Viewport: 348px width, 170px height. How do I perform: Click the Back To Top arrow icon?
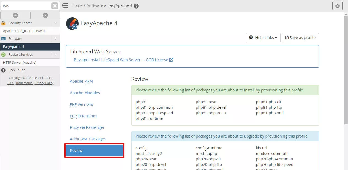click(3, 70)
